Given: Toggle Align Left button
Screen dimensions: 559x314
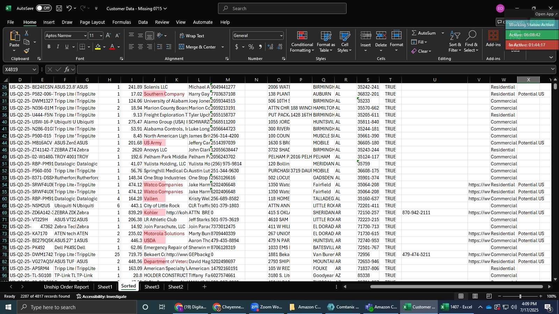Looking at the screenshot, I should click(131, 47).
